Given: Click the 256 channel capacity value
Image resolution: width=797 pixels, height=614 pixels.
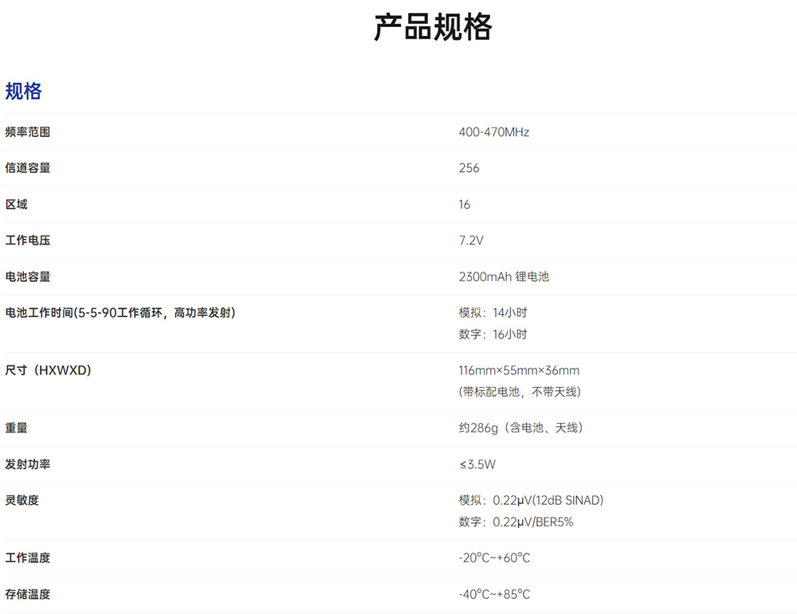Looking at the screenshot, I should 469,168.
